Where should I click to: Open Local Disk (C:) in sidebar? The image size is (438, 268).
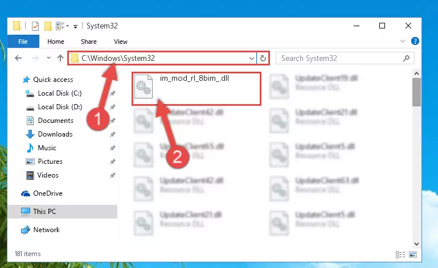click(60, 93)
